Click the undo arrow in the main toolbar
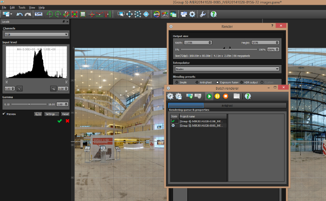 19,14
